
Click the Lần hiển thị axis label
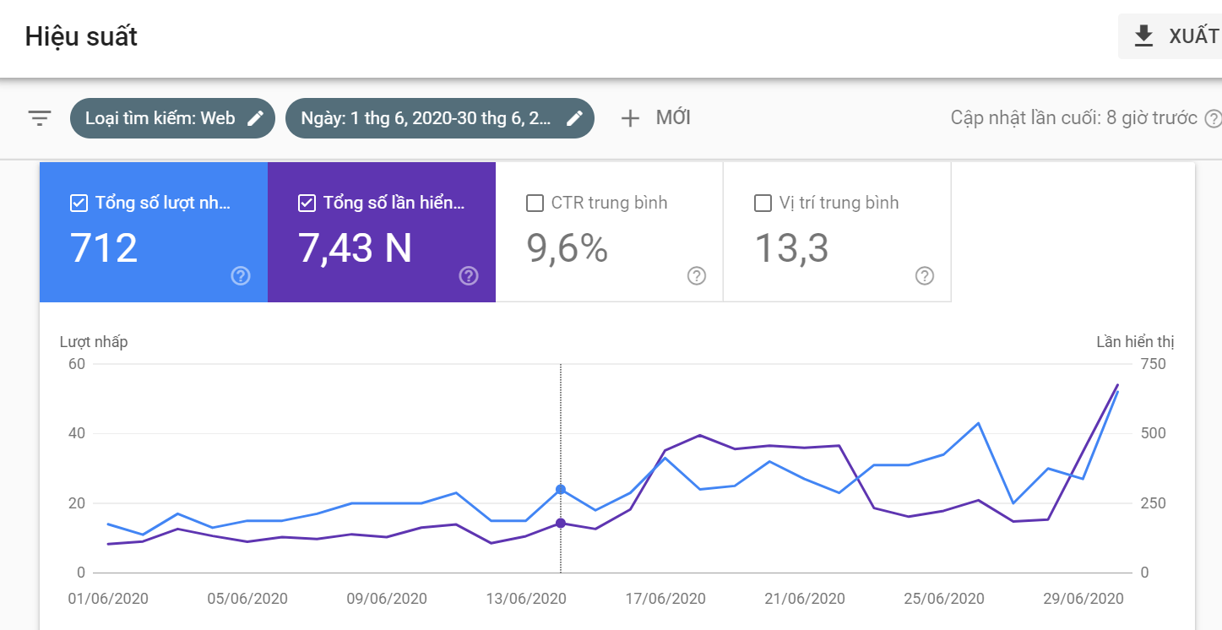(x=1135, y=342)
